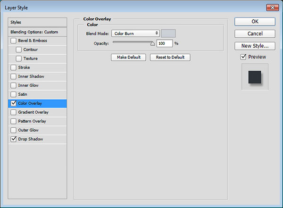Screen dimensions: 283x208
Task: Tick the Contour checkbox
Action: coord(18,50)
